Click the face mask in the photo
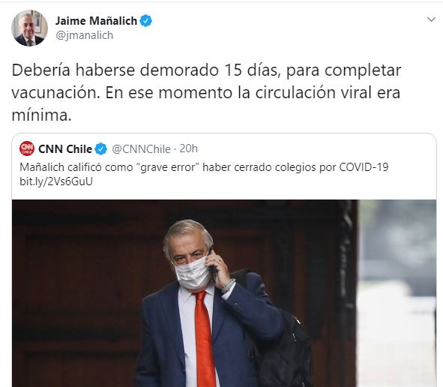The height and width of the screenshot is (387, 443). [x=193, y=273]
